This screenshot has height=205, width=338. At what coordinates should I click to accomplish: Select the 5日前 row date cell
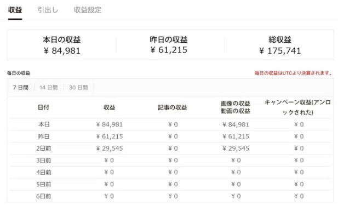(44, 185)
